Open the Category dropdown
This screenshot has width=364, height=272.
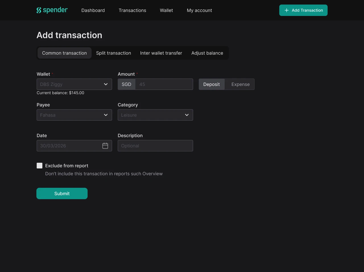point(155,115)
